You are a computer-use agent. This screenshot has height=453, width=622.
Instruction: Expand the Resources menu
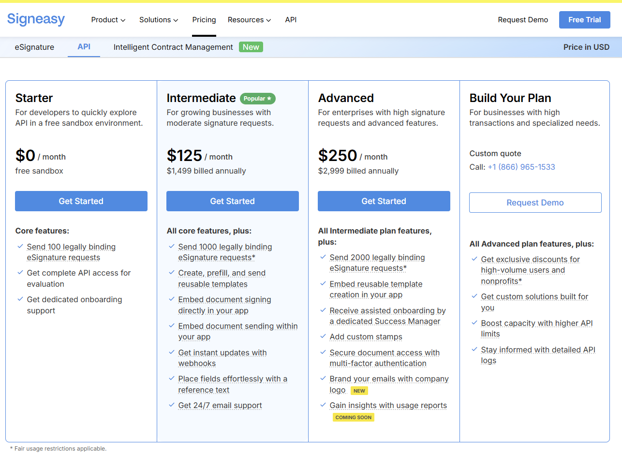[x=249, y=20]
